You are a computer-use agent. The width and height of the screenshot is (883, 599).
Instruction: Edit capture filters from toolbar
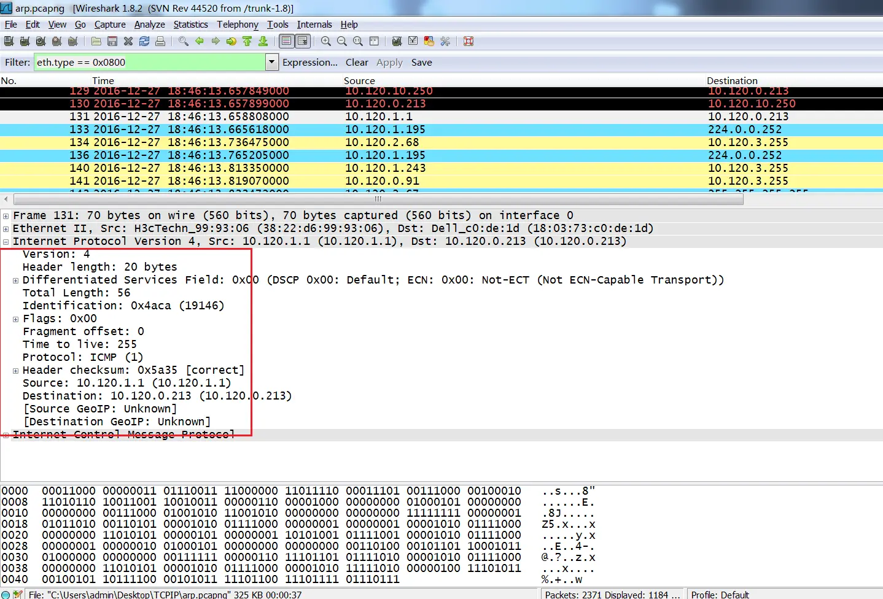coord(397,41)
